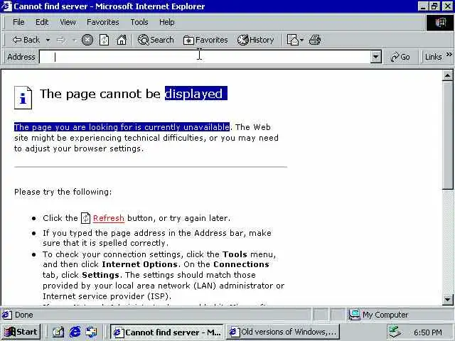Screen dimensions: 455x341
Task: Click the Go button
Action: [x=400, y=57]
